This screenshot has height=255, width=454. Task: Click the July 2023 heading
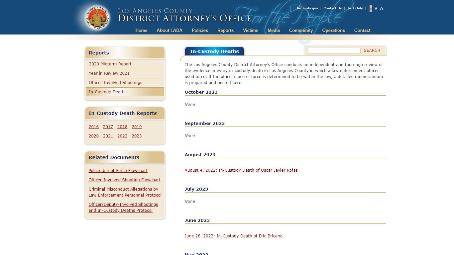coord(197,189)
